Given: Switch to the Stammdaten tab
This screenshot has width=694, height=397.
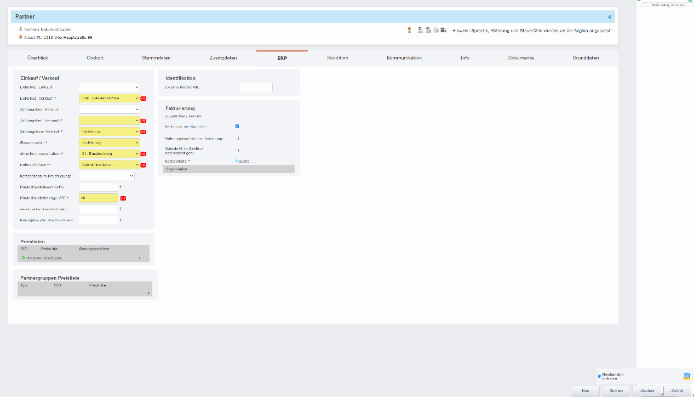Looking at the screenshot, I should (156, 58).
